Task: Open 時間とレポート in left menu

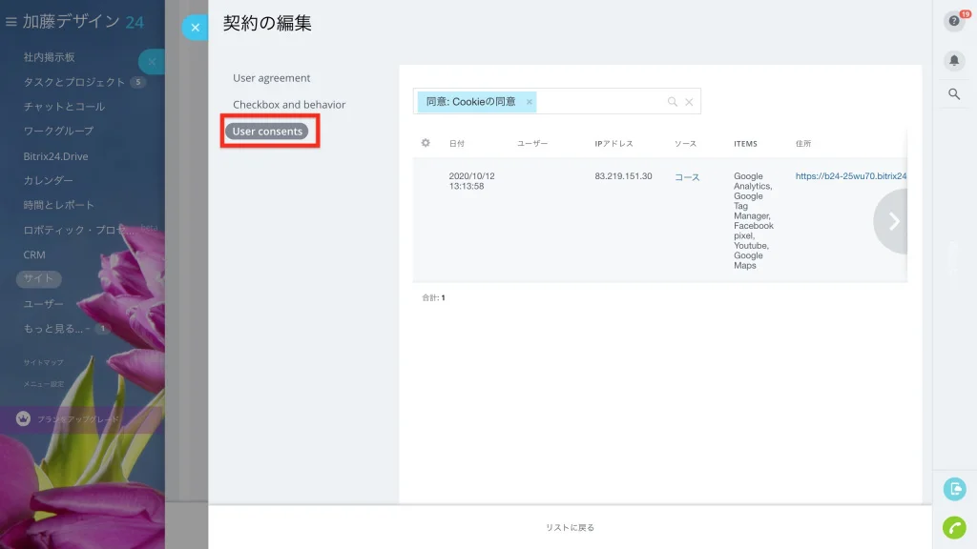Action: click(x=58, y=205)
